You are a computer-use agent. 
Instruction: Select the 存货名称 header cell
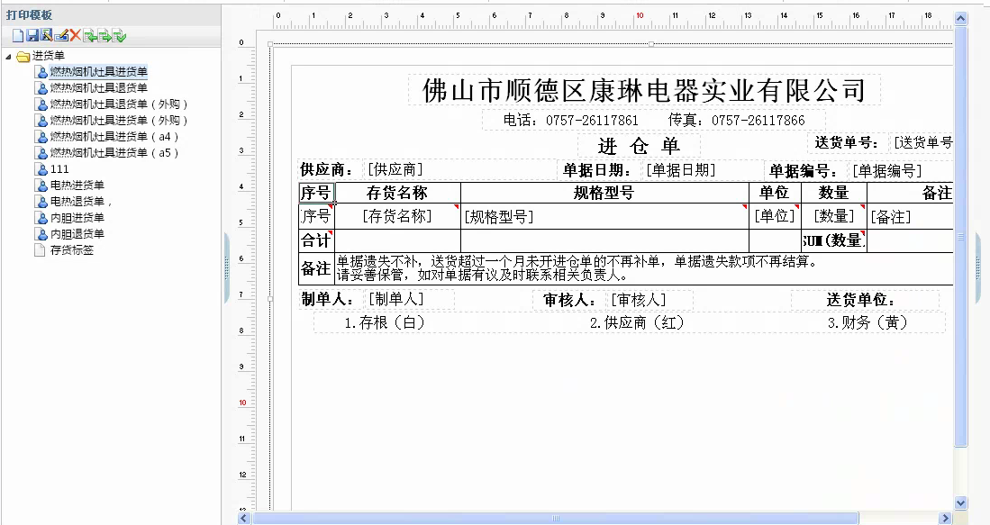pyautogui.click(x=397, y=193)
